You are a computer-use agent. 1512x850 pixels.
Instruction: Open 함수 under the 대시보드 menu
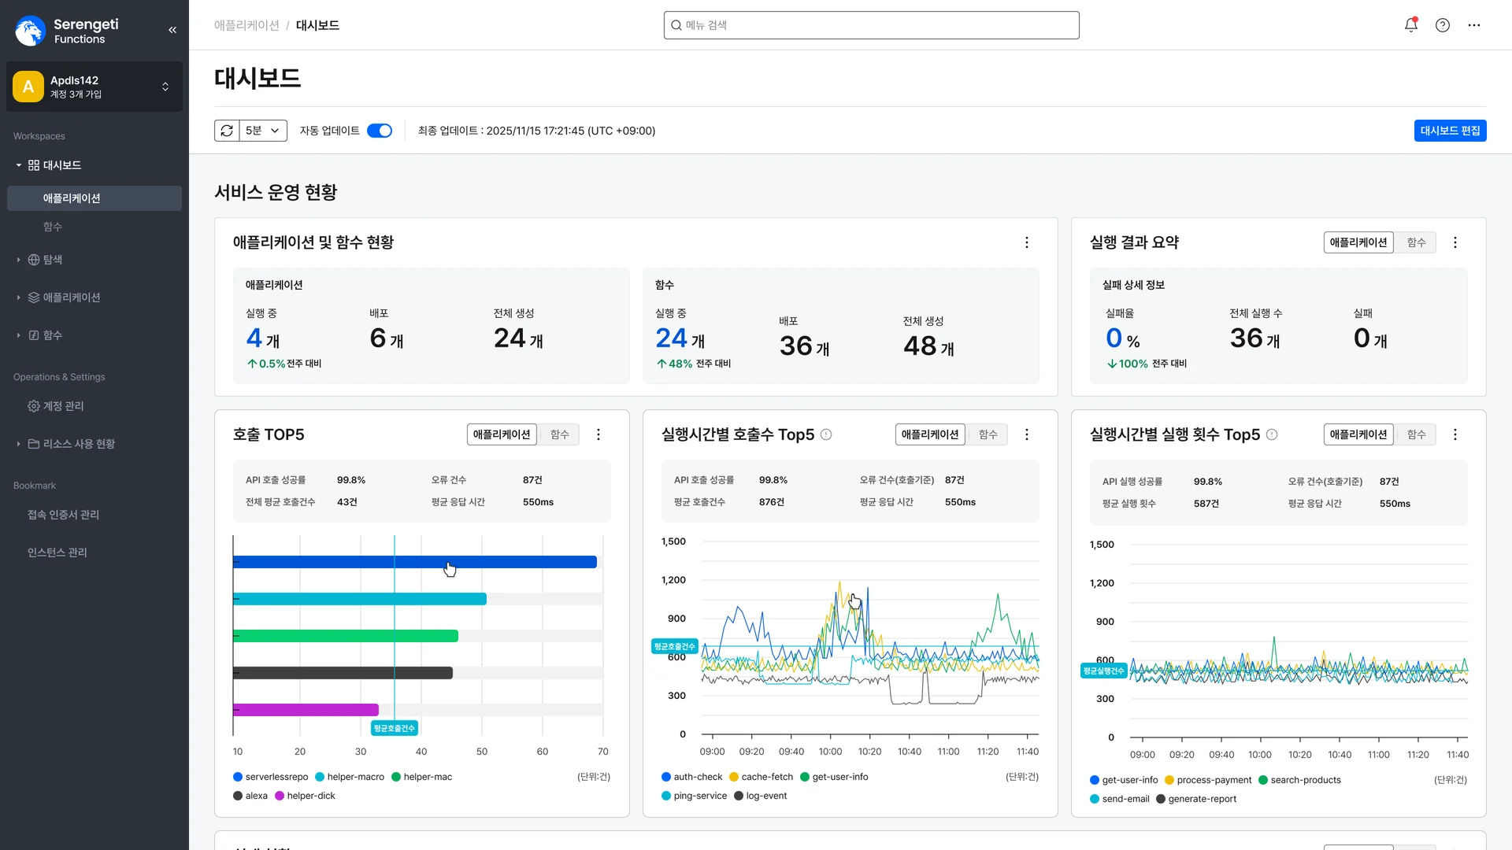[52, 227]
